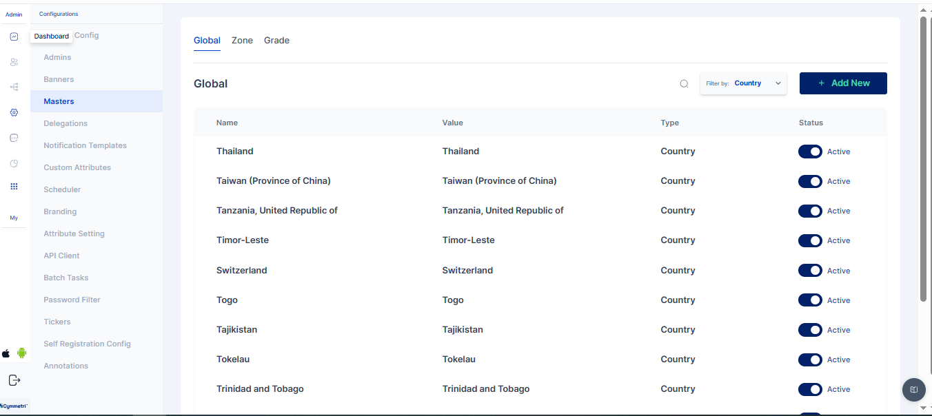Switch off Switzerland status toggle
932x416 pixels.
[x=810, y=271]
